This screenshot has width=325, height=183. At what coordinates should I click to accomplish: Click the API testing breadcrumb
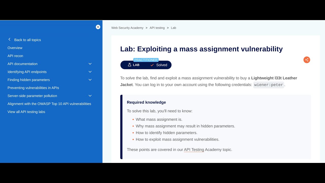coord(157,28)
